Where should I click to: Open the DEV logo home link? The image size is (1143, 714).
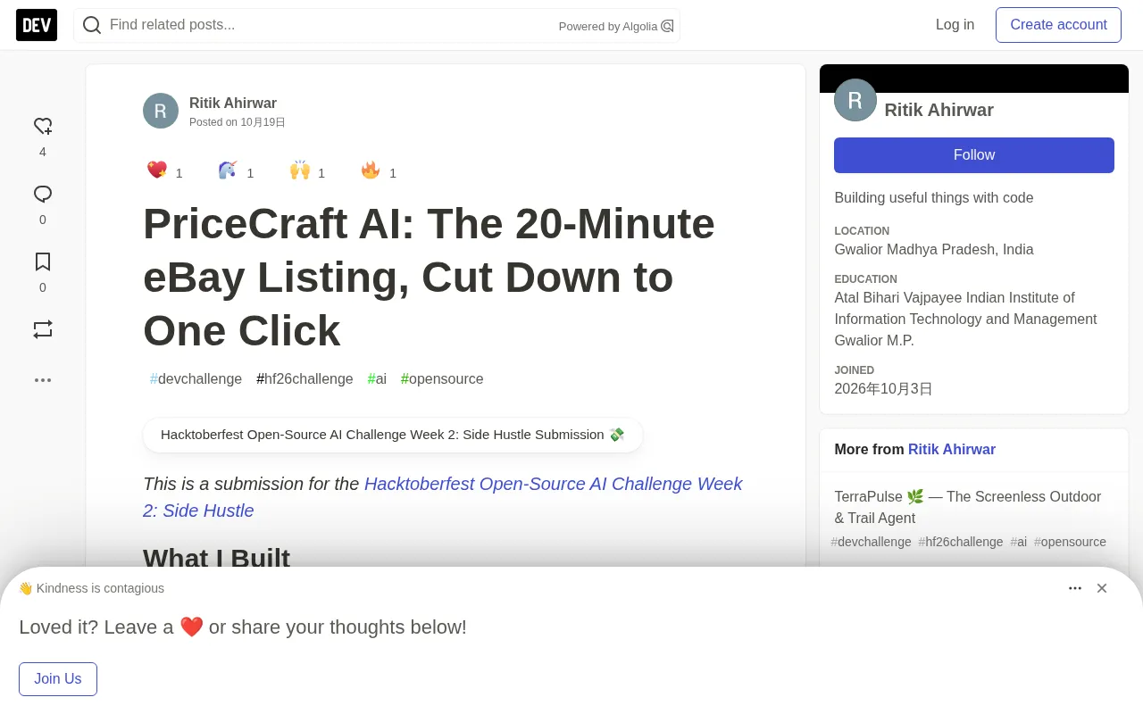(37, 25)
